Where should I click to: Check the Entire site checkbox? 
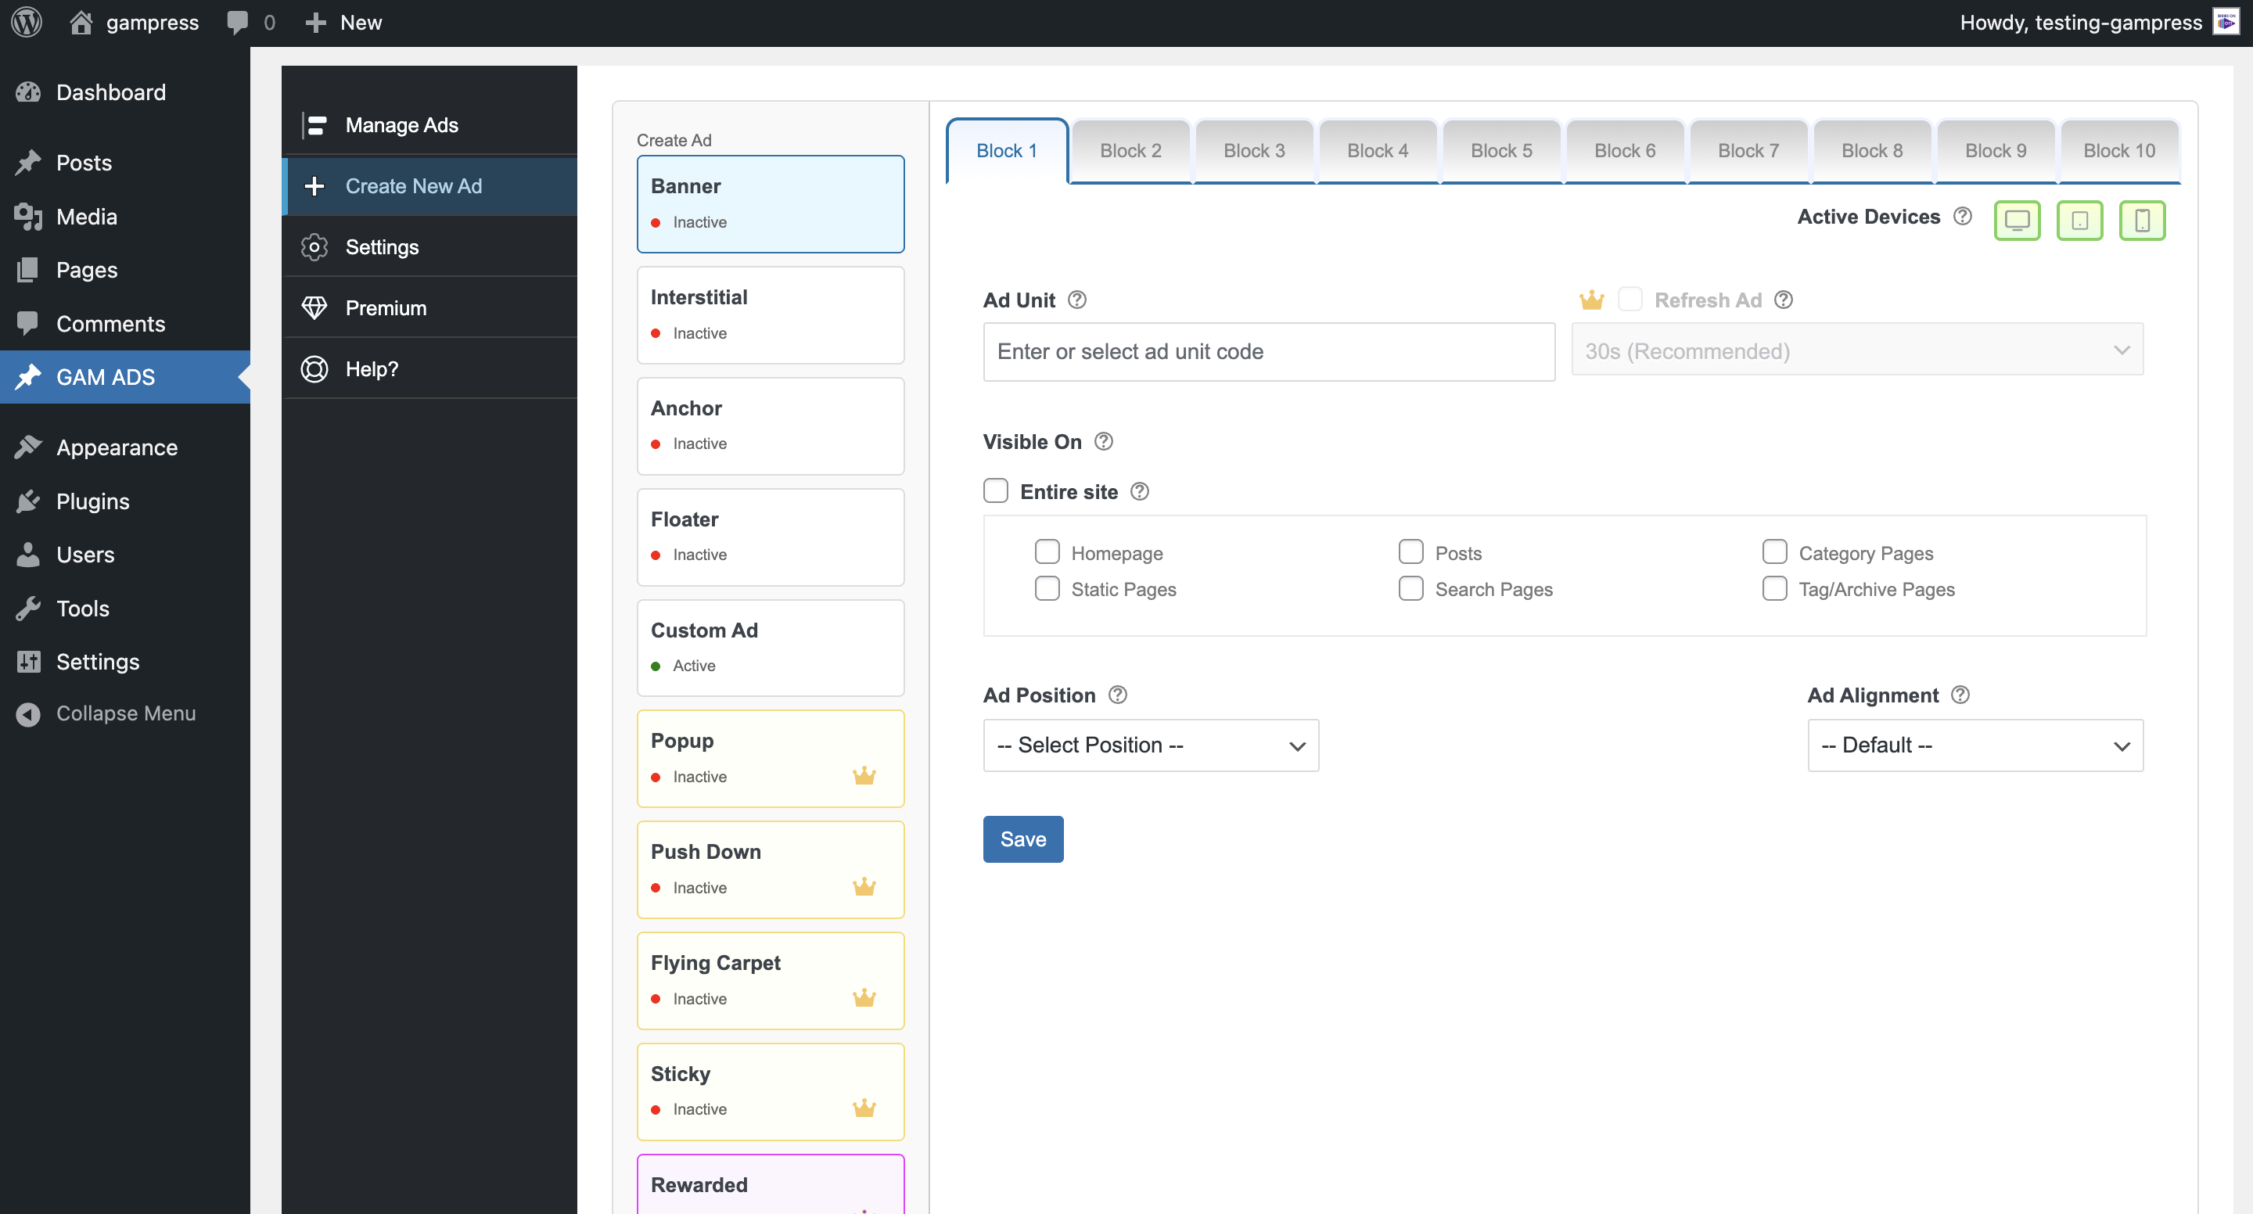(995, 490)
